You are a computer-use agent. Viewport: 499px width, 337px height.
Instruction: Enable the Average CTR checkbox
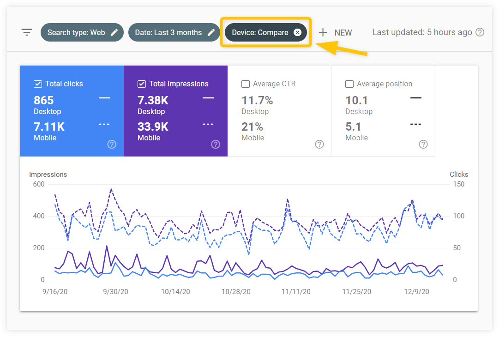(246, 84)
